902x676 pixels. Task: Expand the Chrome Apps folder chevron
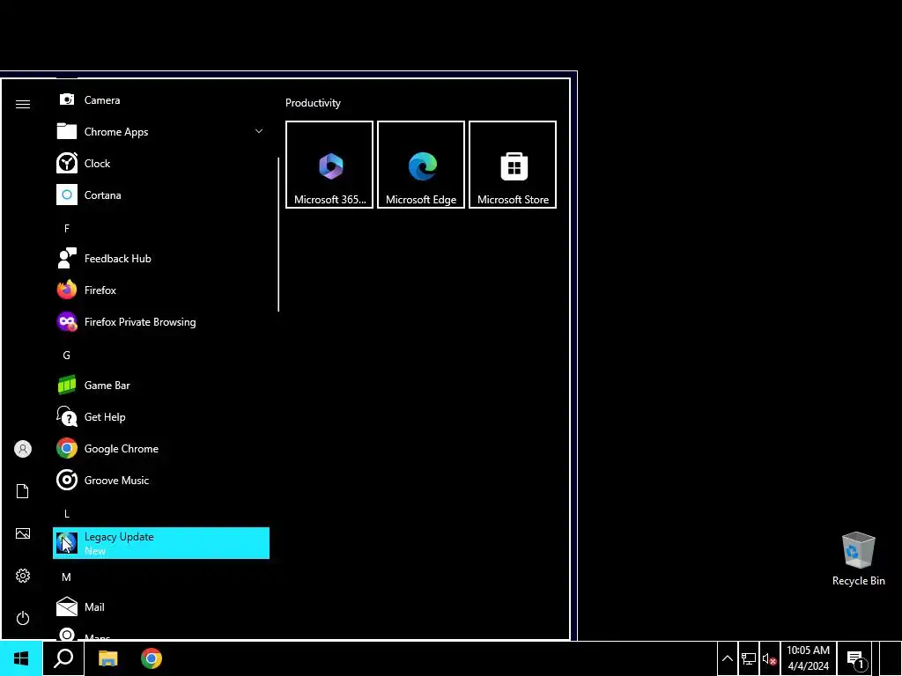tap(259, 132)
